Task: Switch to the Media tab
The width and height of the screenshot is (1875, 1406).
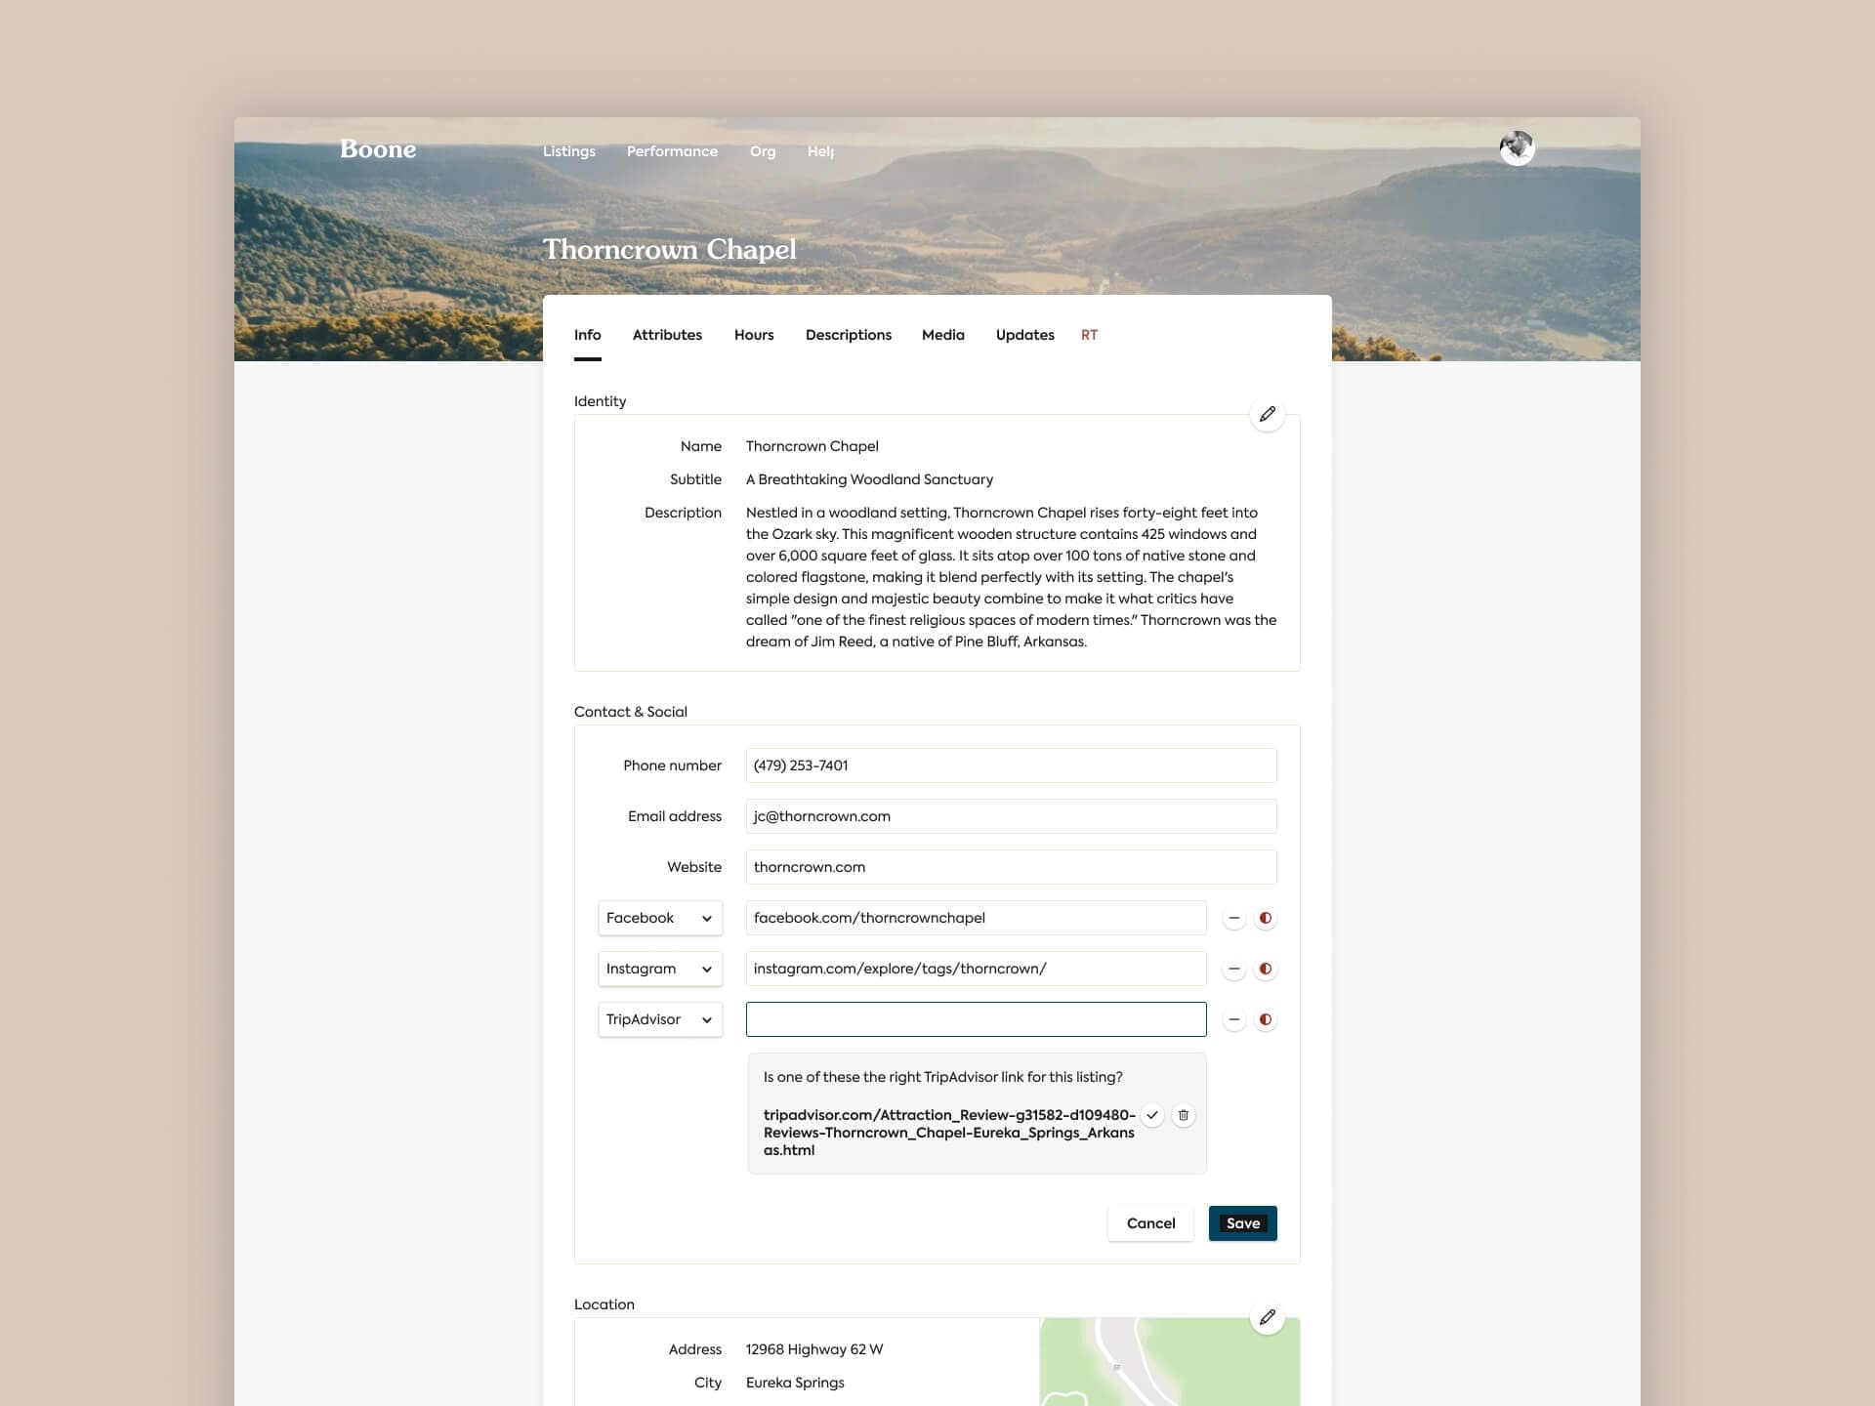Action: [943, 335]
